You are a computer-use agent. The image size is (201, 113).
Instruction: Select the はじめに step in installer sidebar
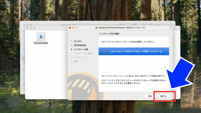coord(78,41)
